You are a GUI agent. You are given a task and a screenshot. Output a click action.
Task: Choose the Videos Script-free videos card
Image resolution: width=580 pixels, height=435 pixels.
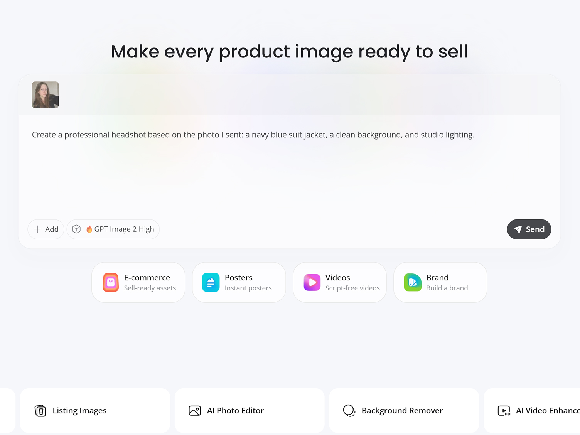pos(340,282)
